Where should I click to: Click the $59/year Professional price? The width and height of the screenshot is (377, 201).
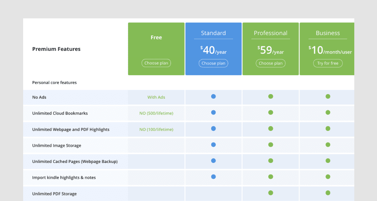(x=270, y=50)
